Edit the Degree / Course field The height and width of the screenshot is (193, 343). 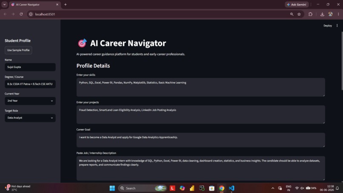(30, 84)
